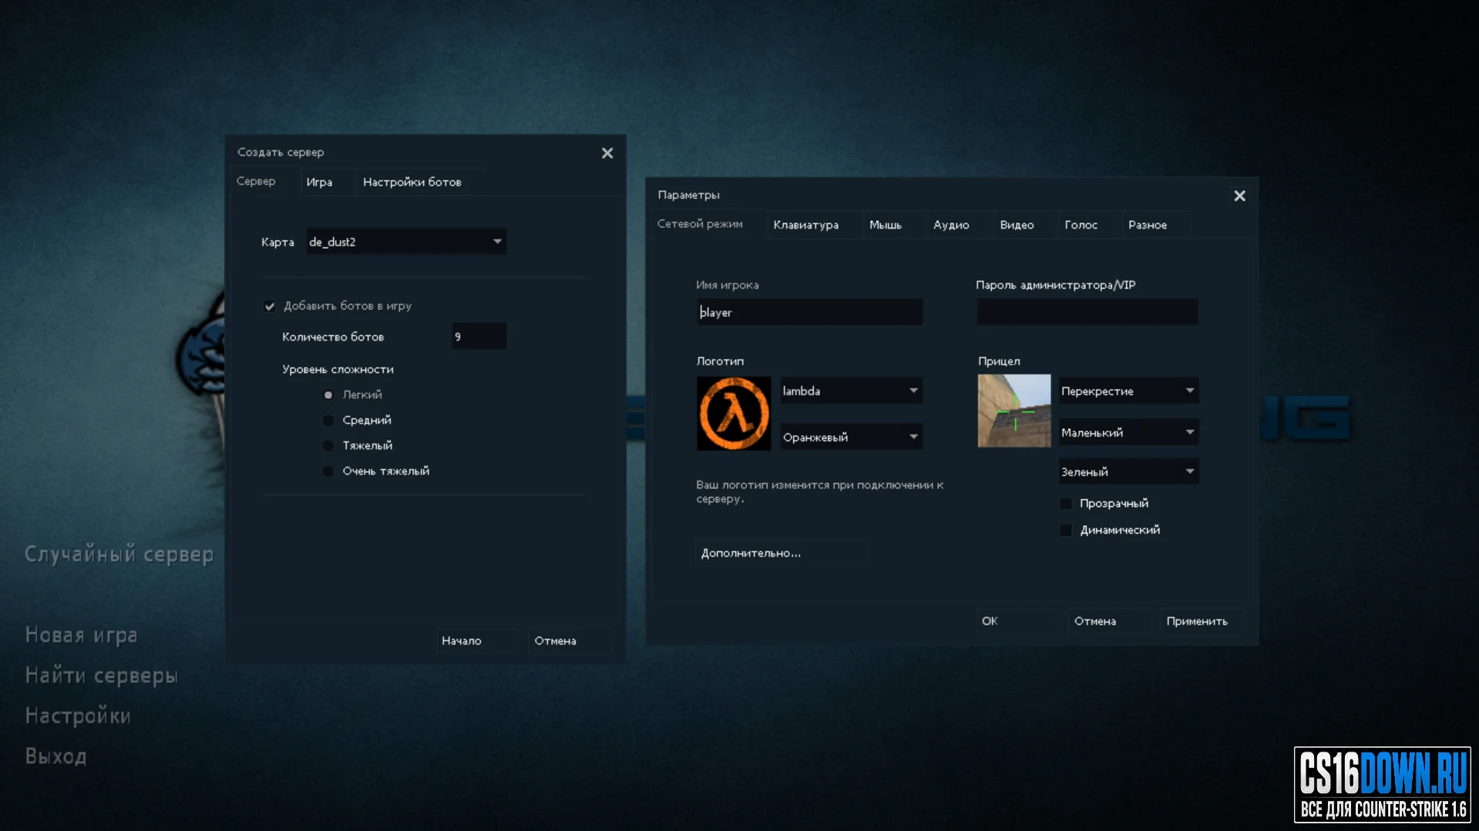Toggle Добавить ботов в игру checkbox
Viewport: 1479px width, 831px height.
(270, 307)
